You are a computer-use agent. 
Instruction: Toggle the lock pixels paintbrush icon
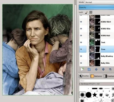[87, 12]
